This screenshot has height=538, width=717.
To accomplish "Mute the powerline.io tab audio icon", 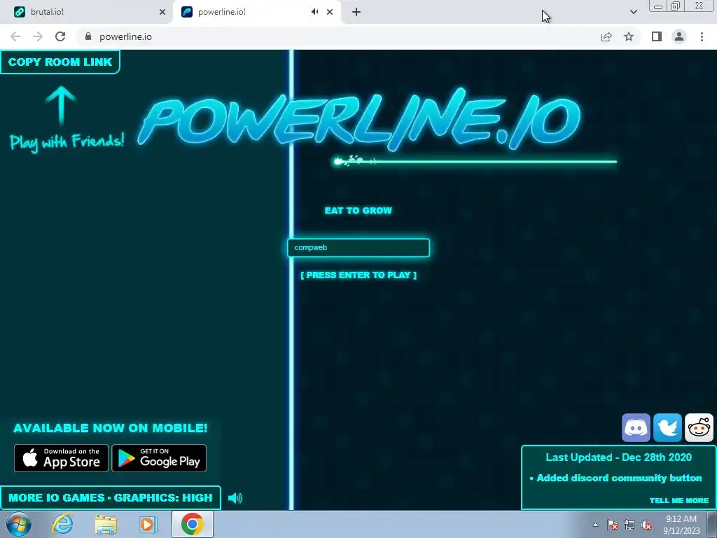I will tap(314, 12).
